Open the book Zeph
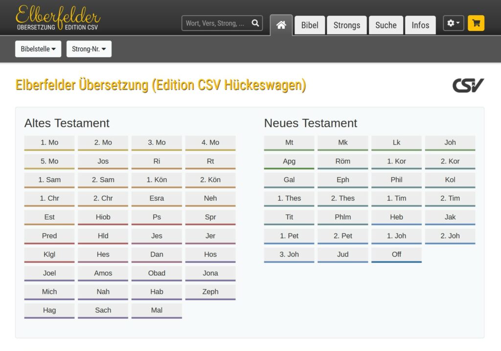 coord(210,292)
